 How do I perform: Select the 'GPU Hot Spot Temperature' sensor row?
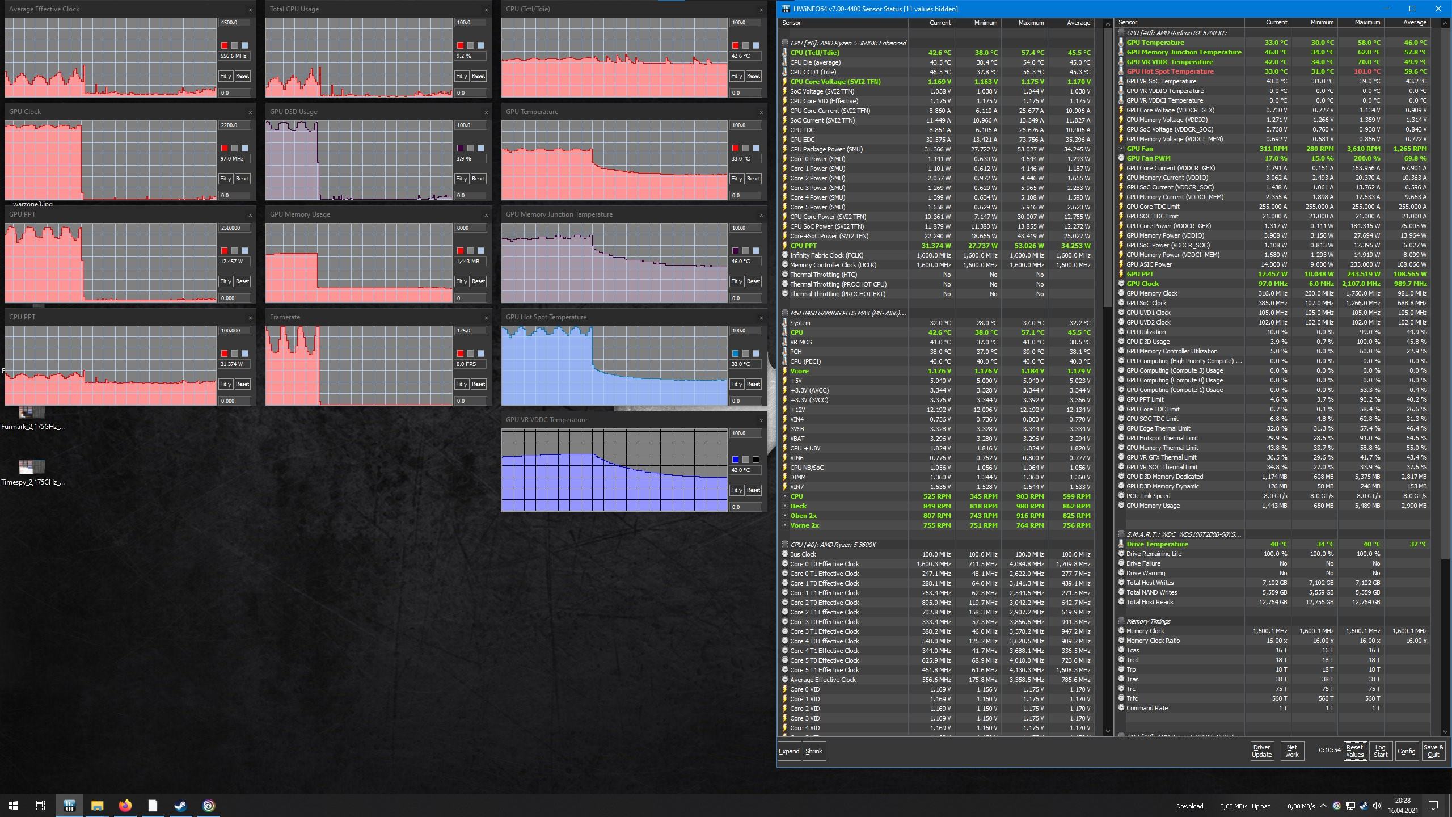pyautogui.click(x=1274, y=71)
